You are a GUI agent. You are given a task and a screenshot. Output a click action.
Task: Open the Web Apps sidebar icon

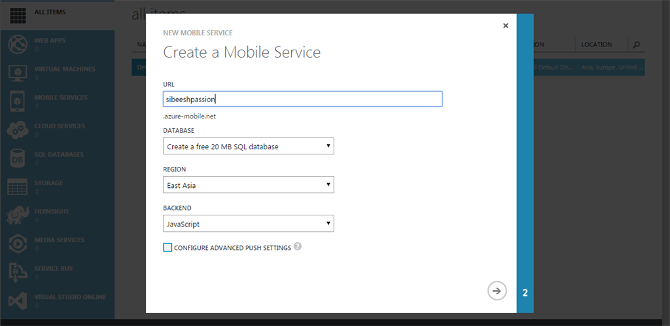(x=17, y=44)
